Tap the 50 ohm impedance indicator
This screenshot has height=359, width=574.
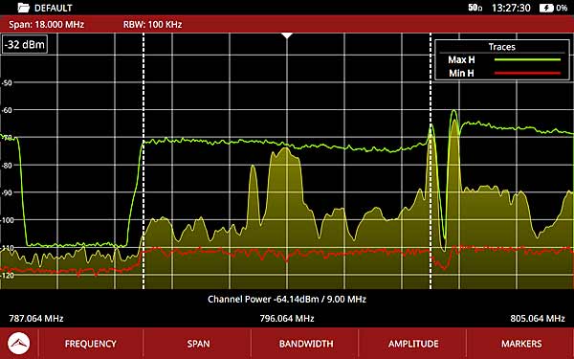tap(475, 8)
